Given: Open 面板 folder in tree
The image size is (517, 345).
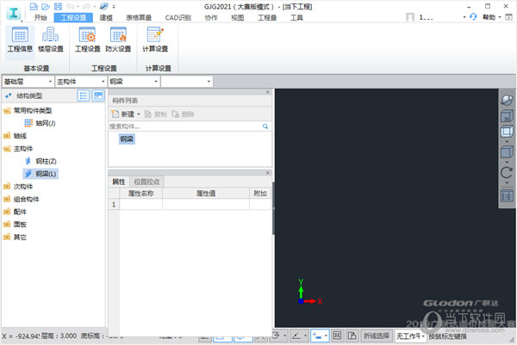Looking at the screenshot, I should tap(16, 225).
